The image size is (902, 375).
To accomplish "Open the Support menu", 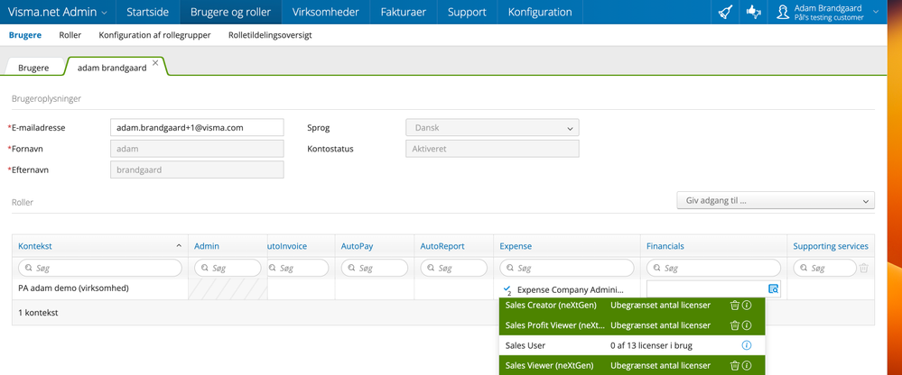I will click(x=467, y=12).
